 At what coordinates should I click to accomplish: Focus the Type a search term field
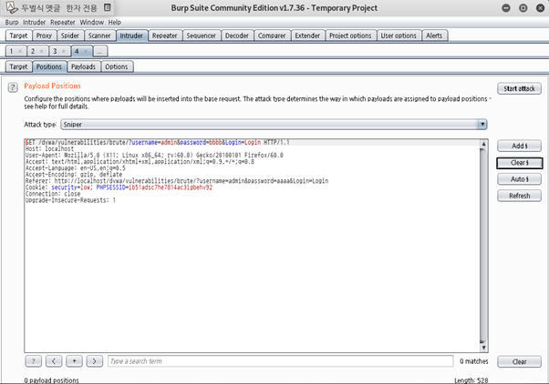pos(281,361)
